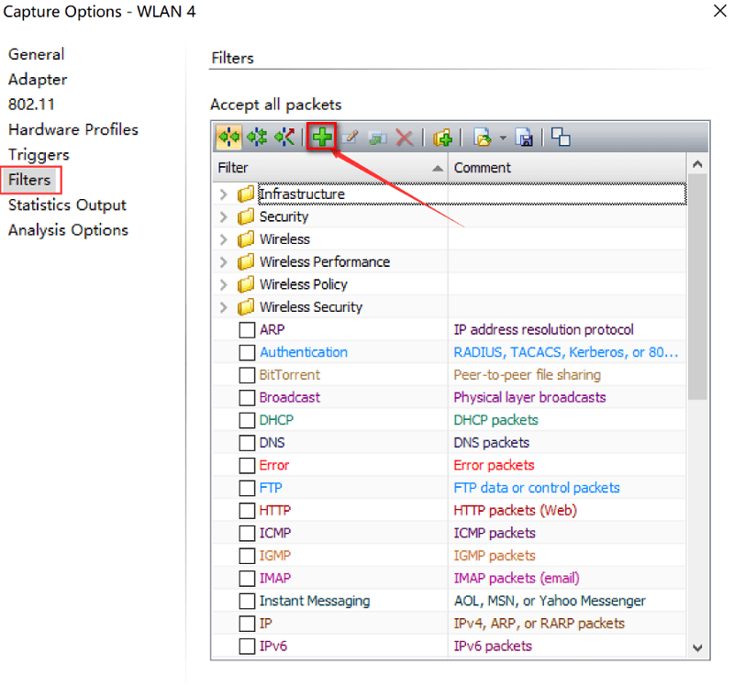The image size is (734, 686).
Task: Click the Comment column header
Action: (567, 168)
